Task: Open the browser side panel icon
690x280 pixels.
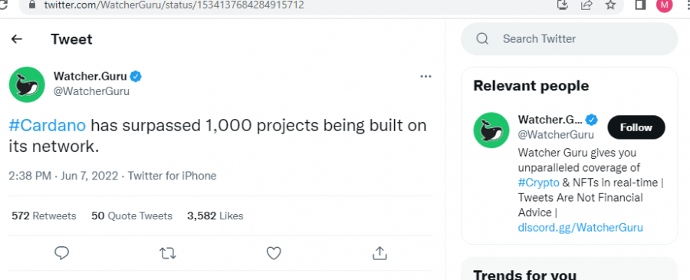Action: click(x=641, y=5)
